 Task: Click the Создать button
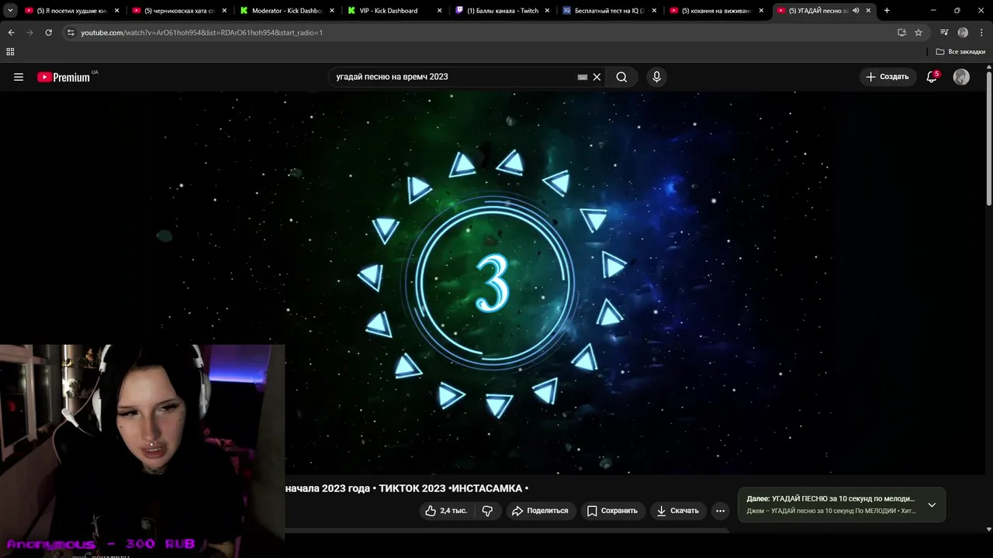(887, 77)
